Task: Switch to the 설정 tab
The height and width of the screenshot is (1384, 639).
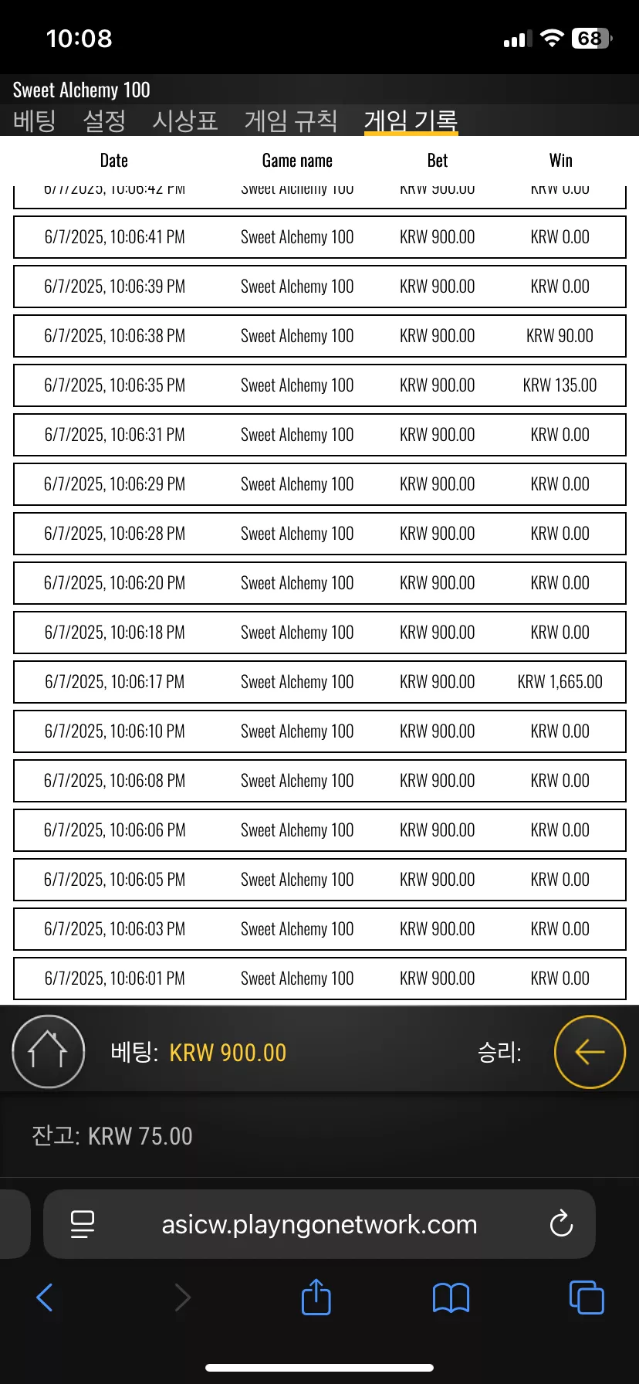Action: [104, 120]
